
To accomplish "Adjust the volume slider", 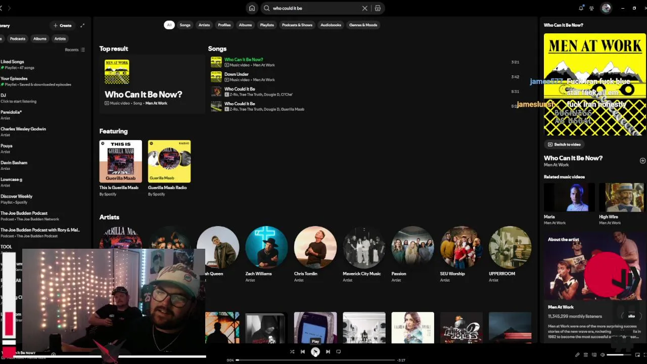I will tap(619, 355).
